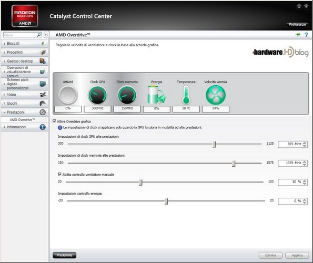
Task: Decrease fan percentage with down arrow
Action: coord(305,184)
